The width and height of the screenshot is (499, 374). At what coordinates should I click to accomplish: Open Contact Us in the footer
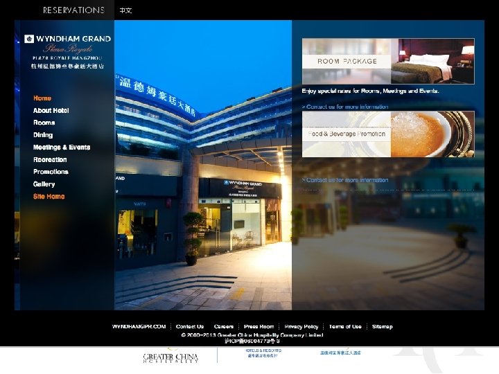190,327
